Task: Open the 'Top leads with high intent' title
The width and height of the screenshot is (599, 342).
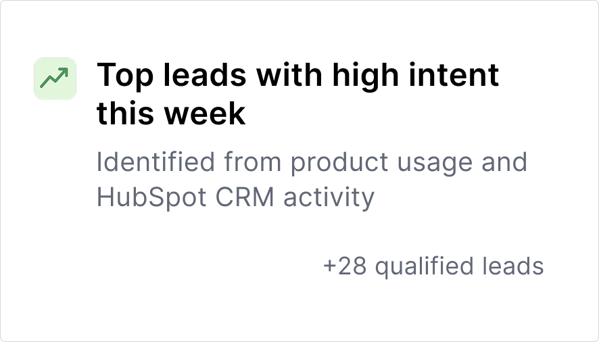Action: pyautogui.click(x=298, y=94)
